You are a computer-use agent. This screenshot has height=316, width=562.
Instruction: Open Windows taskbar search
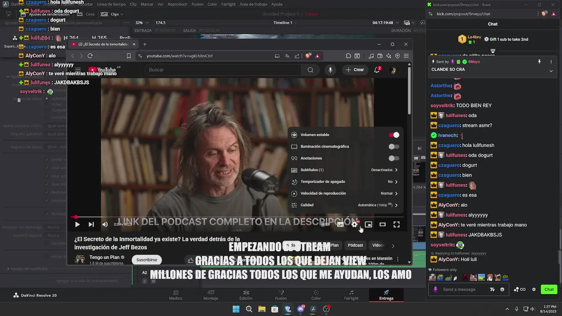249,309
